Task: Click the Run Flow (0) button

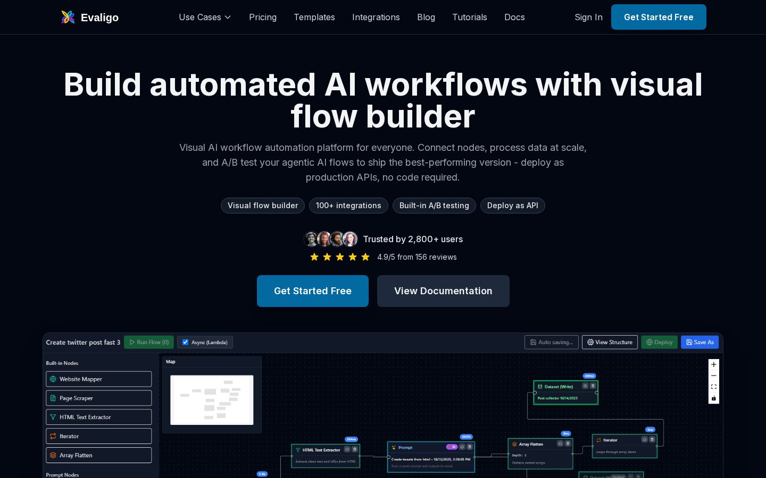Action: pyautogui.click(x=149, y=342)
